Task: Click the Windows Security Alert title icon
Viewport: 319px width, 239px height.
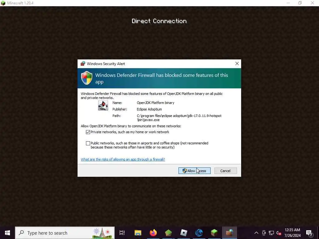Action: [83, 63]
